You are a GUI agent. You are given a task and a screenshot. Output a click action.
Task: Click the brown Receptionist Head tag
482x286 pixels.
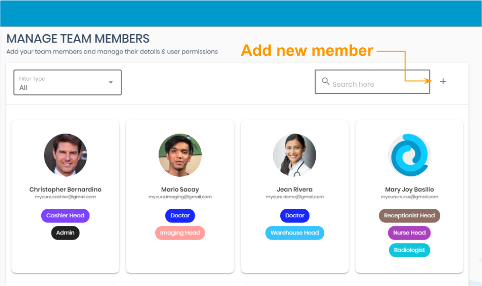pyautogui.click(x=409, y=215)
